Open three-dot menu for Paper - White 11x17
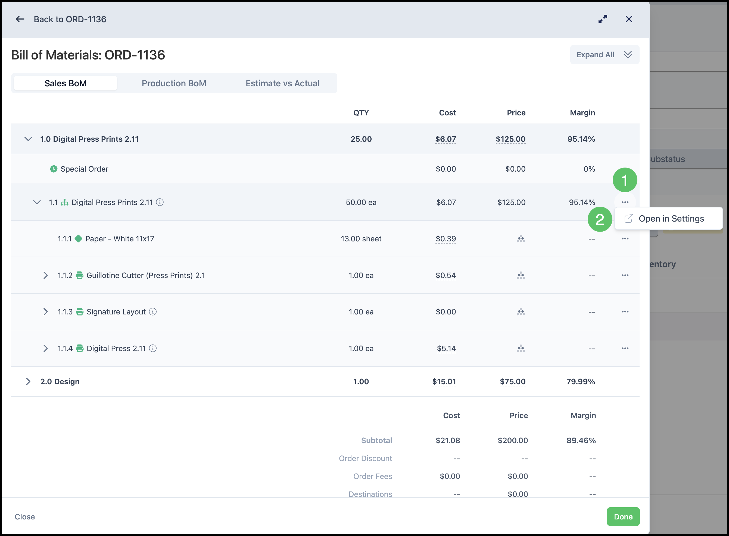 pos(625,238)
